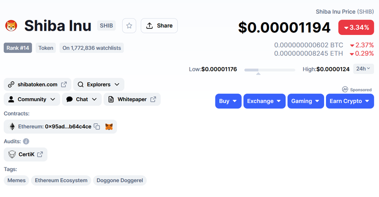The width and height of the screenshot is (379, 197).
Task: Open the Whitepaper document link
Action: pos(132,99)
